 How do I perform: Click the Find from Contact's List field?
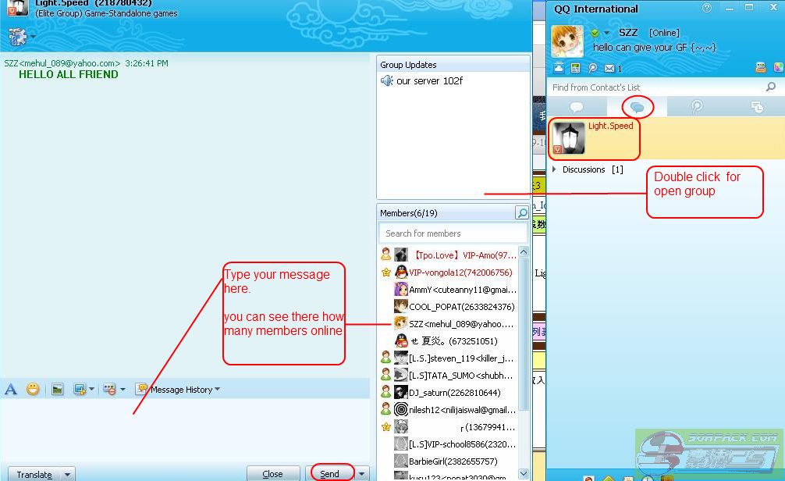[655, 87]
